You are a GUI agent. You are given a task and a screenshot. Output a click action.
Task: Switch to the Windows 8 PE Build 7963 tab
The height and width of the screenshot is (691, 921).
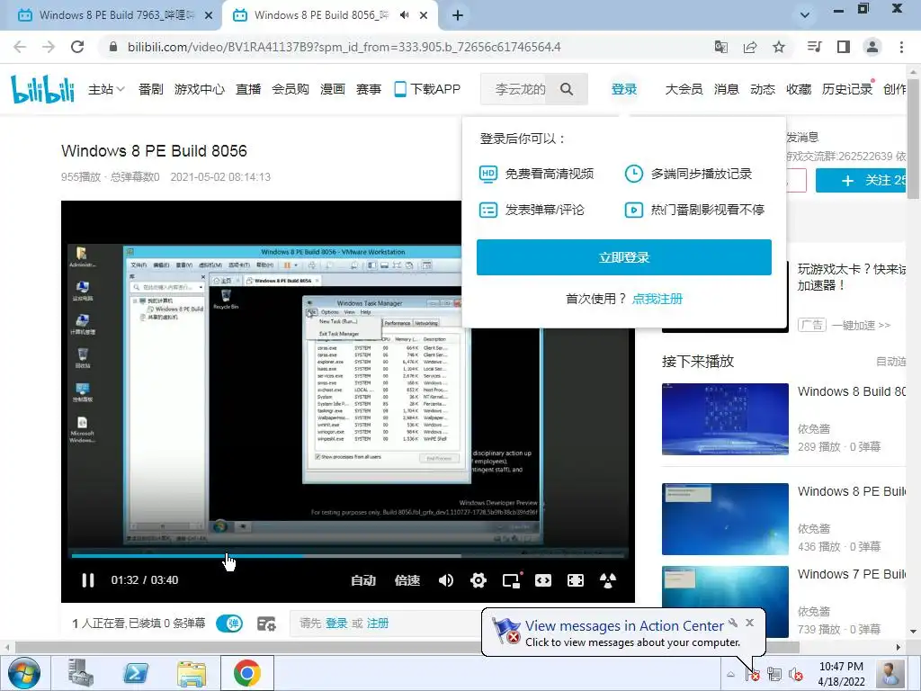112,15
